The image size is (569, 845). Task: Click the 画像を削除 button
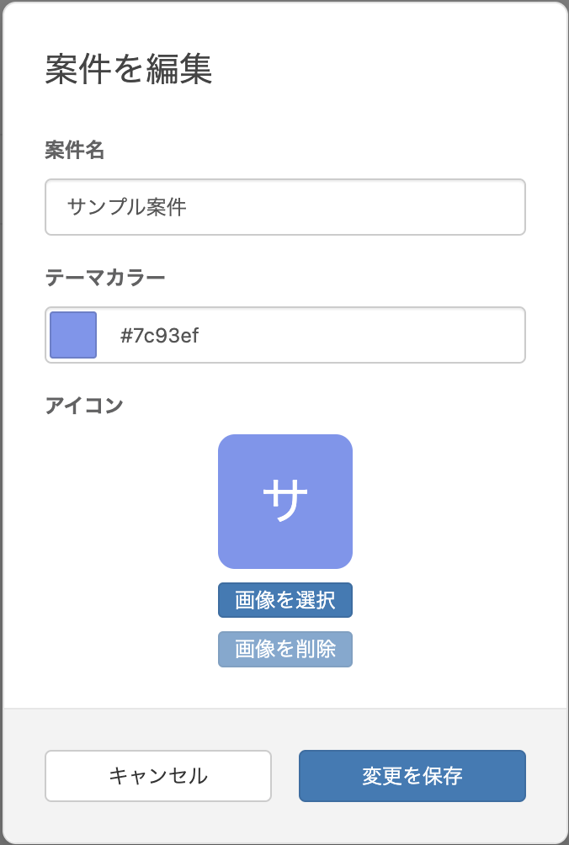tap(285, 650)
